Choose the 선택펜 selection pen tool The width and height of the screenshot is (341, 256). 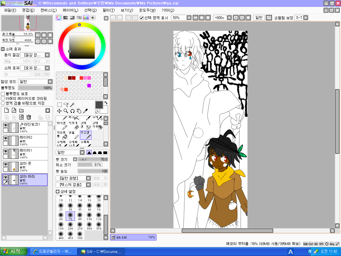[86, 126]
